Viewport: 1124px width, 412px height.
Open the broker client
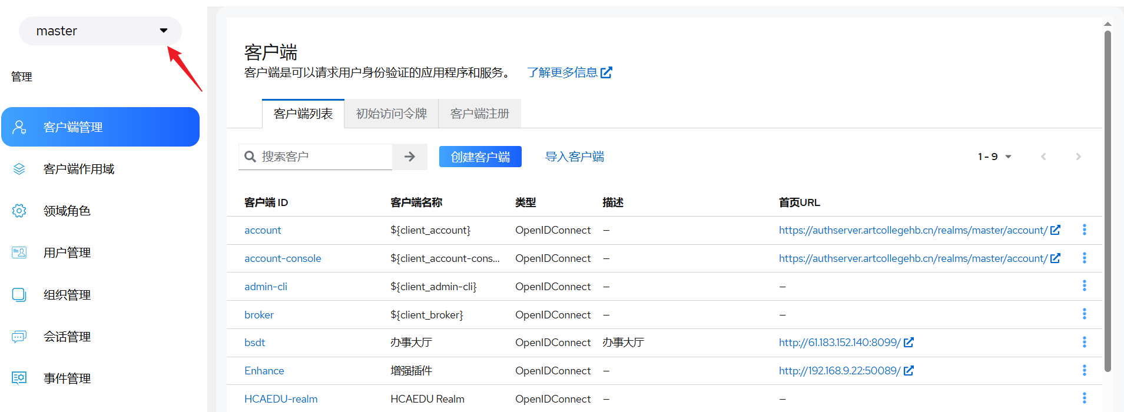point(259,315)
